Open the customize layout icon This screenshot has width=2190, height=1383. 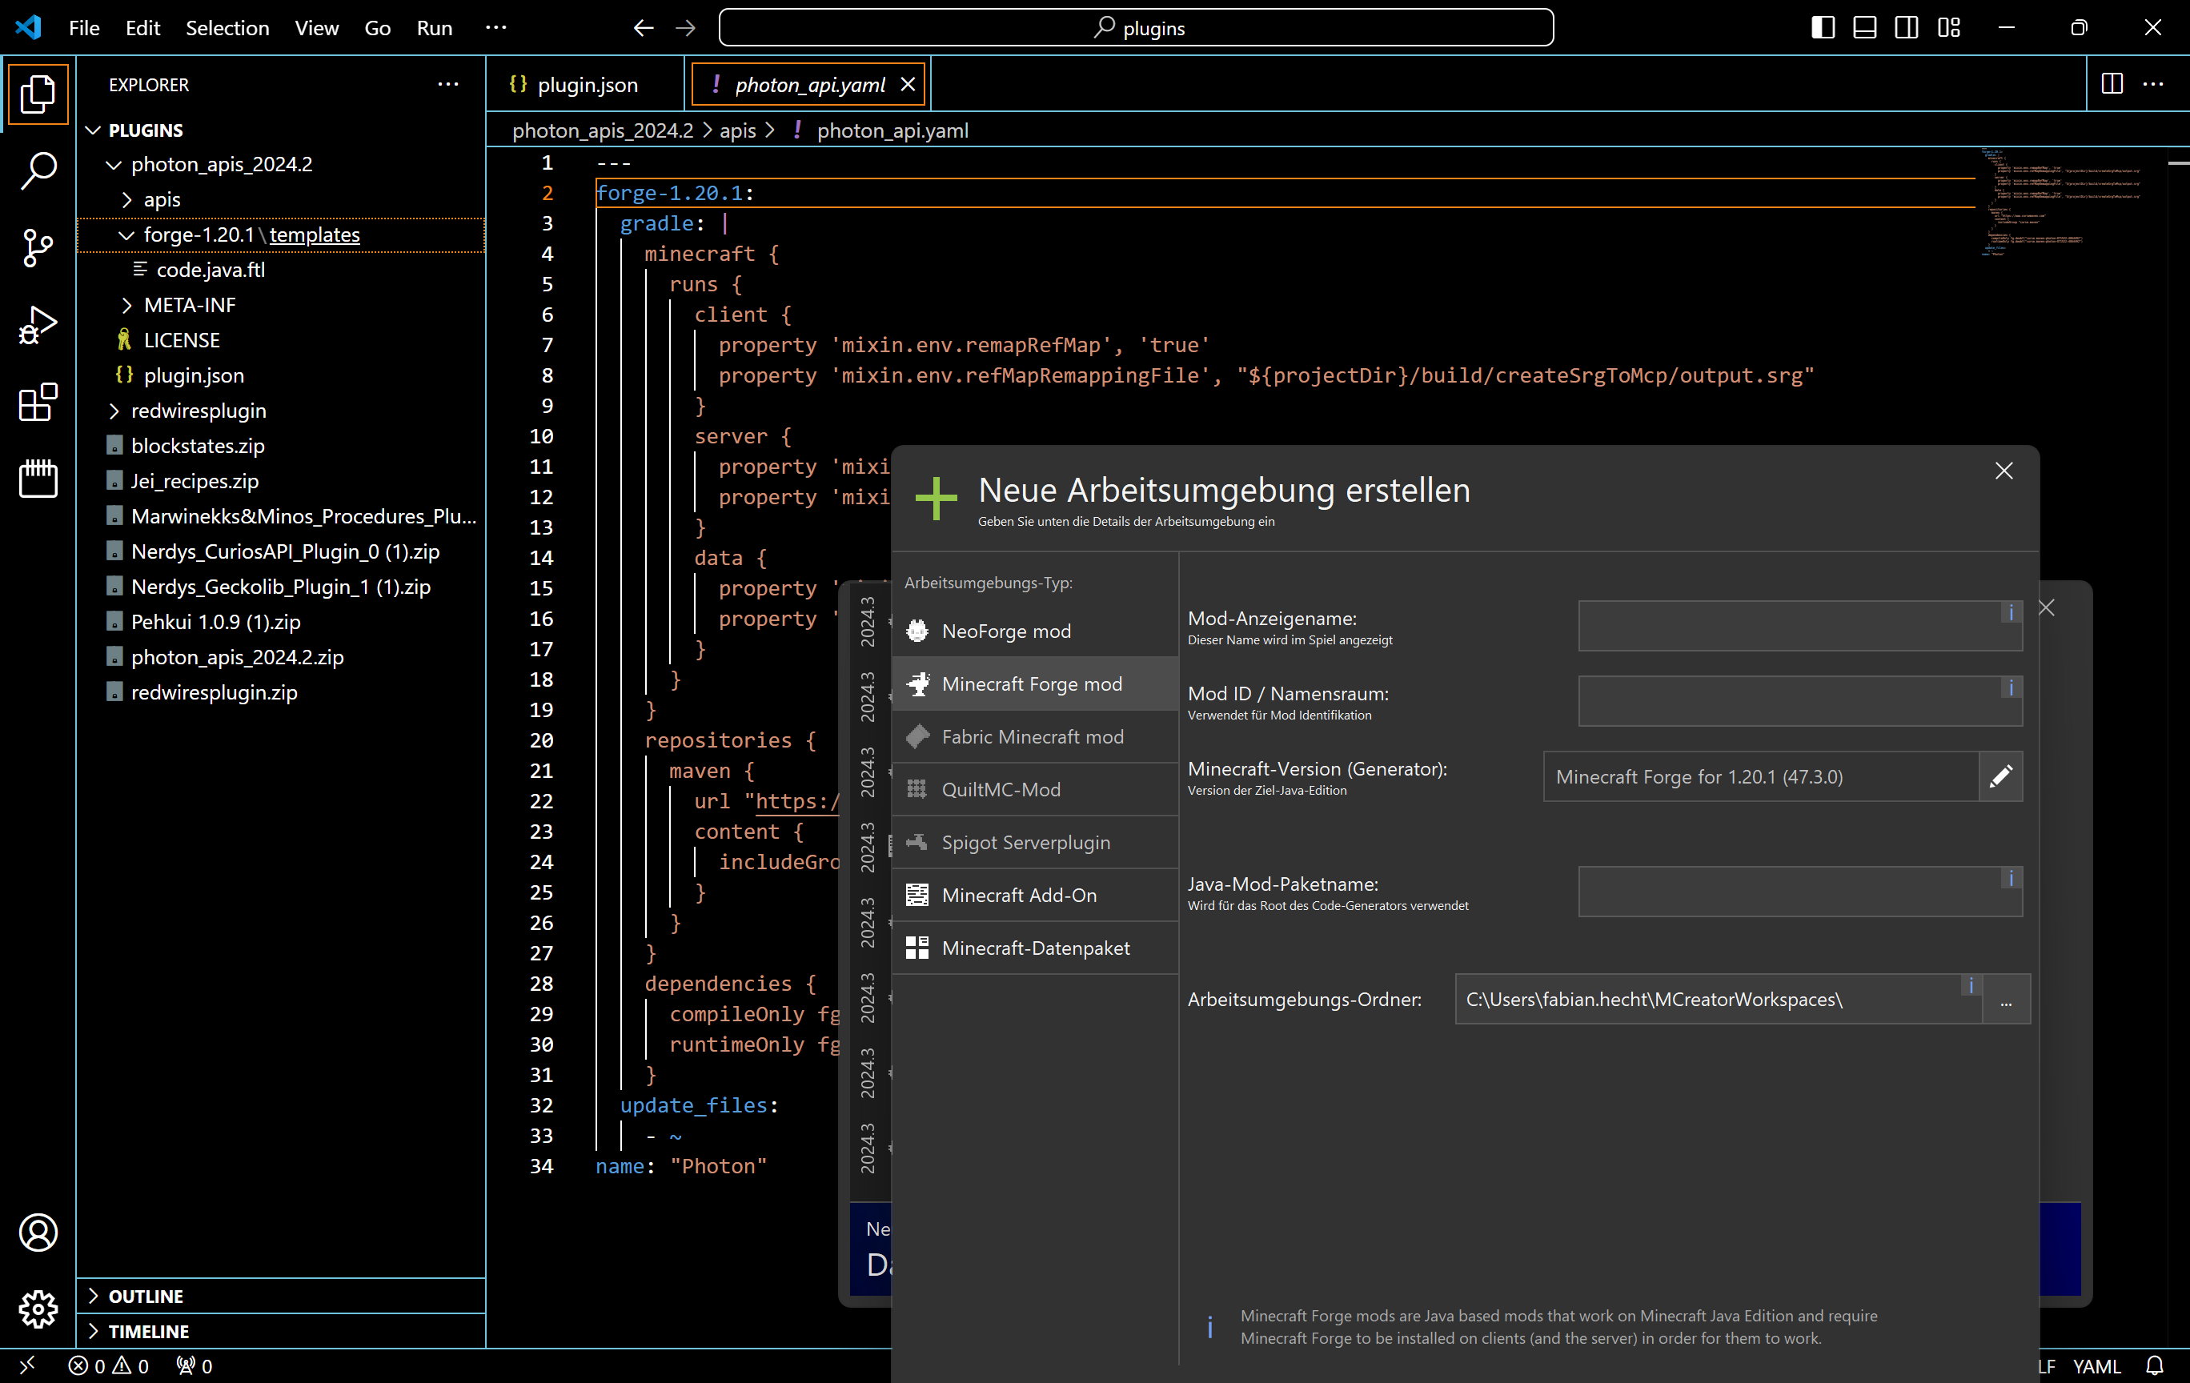1949,28
